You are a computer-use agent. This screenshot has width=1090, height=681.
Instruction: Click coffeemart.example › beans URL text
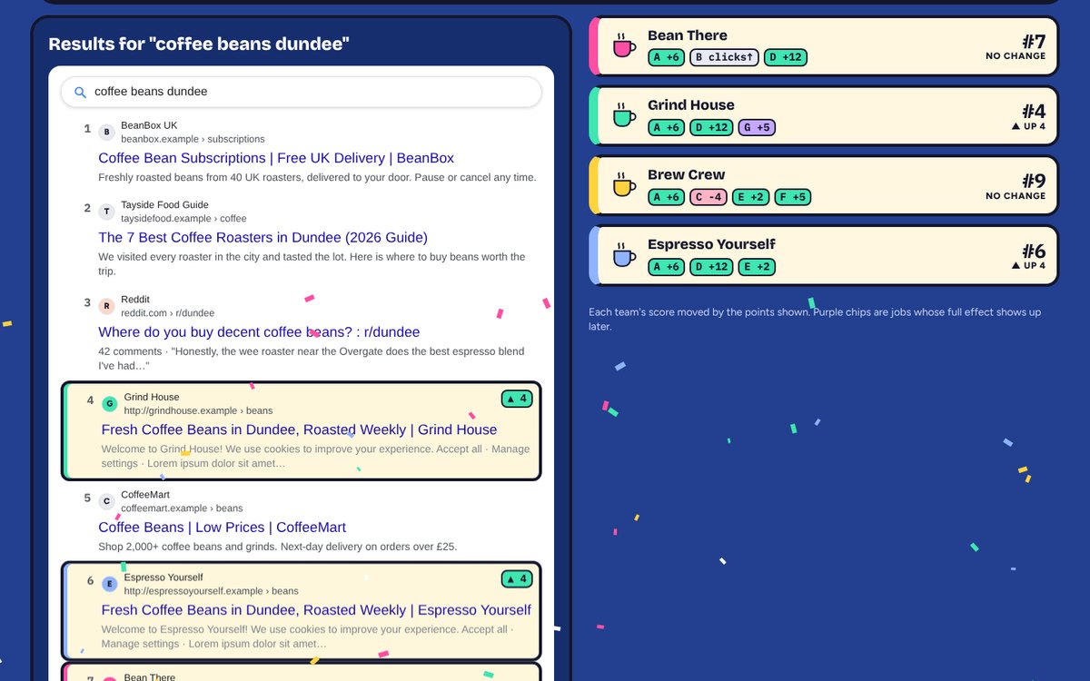[182, 508]
